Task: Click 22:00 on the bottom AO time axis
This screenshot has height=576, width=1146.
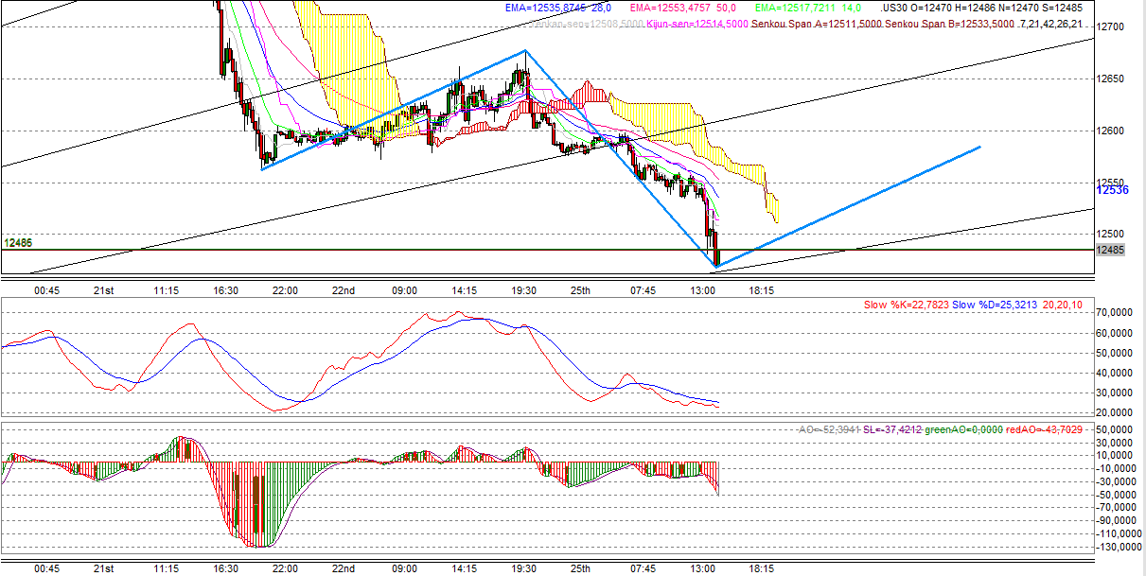Action: [285, 568]
